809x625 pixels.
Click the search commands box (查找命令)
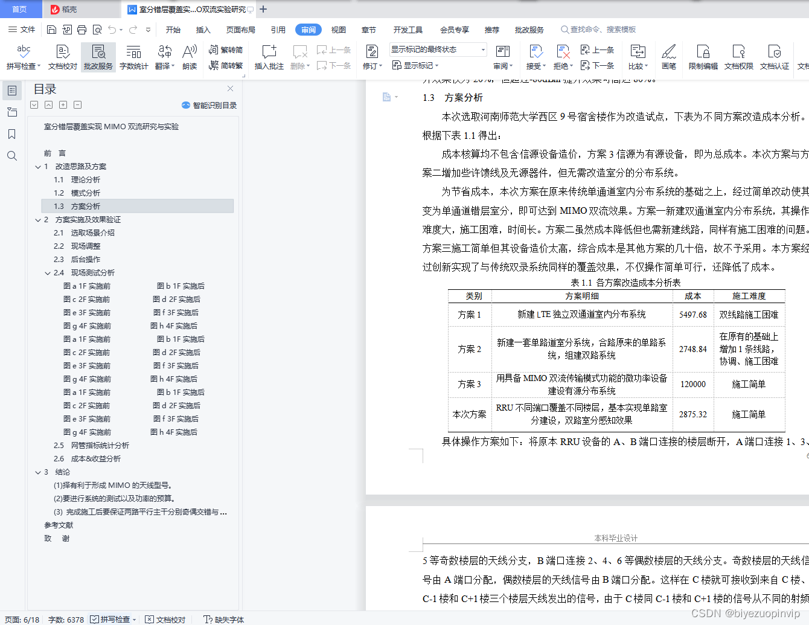(x=598, y=30)
